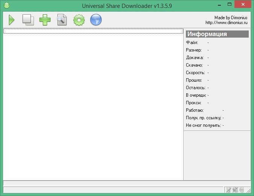The width and height of the screenshot is (254, 196).
Task: Click the long progress bar above status bar
Action: point(127,183)
